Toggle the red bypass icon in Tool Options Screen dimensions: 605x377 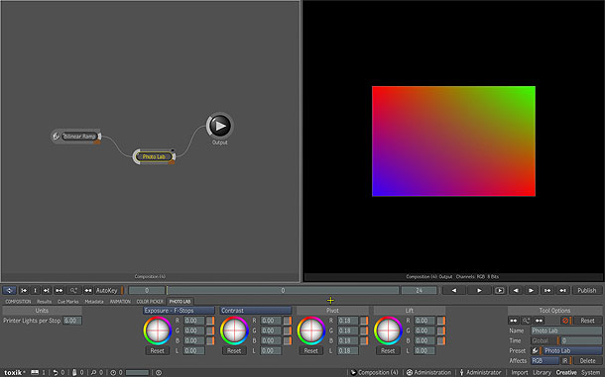tap(565, 321)
